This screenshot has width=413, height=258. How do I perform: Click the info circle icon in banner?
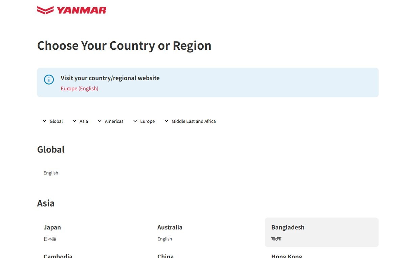coord(49,79)
